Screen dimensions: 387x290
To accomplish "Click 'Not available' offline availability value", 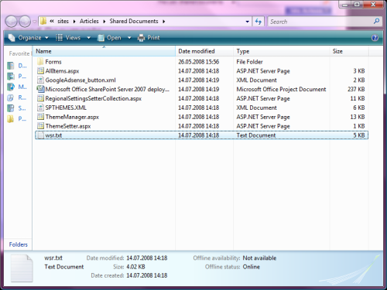I will (x=259, y=258).
